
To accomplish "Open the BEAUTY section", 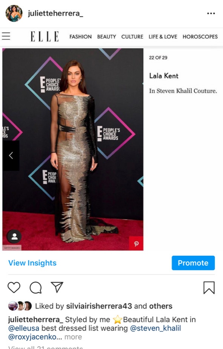I will (106, 37).
